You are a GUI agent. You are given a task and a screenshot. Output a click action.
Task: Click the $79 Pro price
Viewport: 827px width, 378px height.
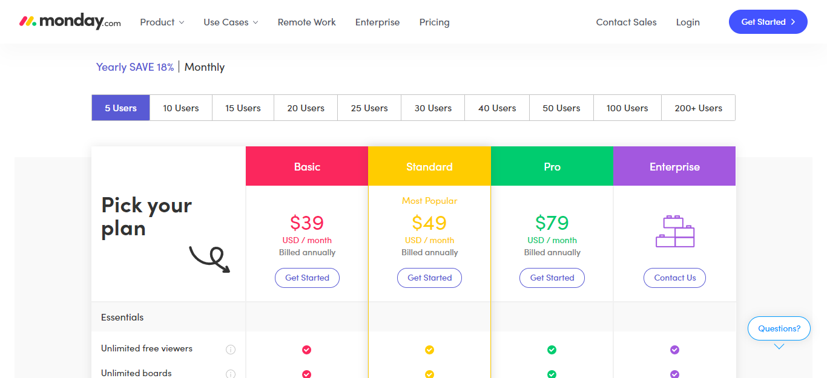click(x=552, y=223)
